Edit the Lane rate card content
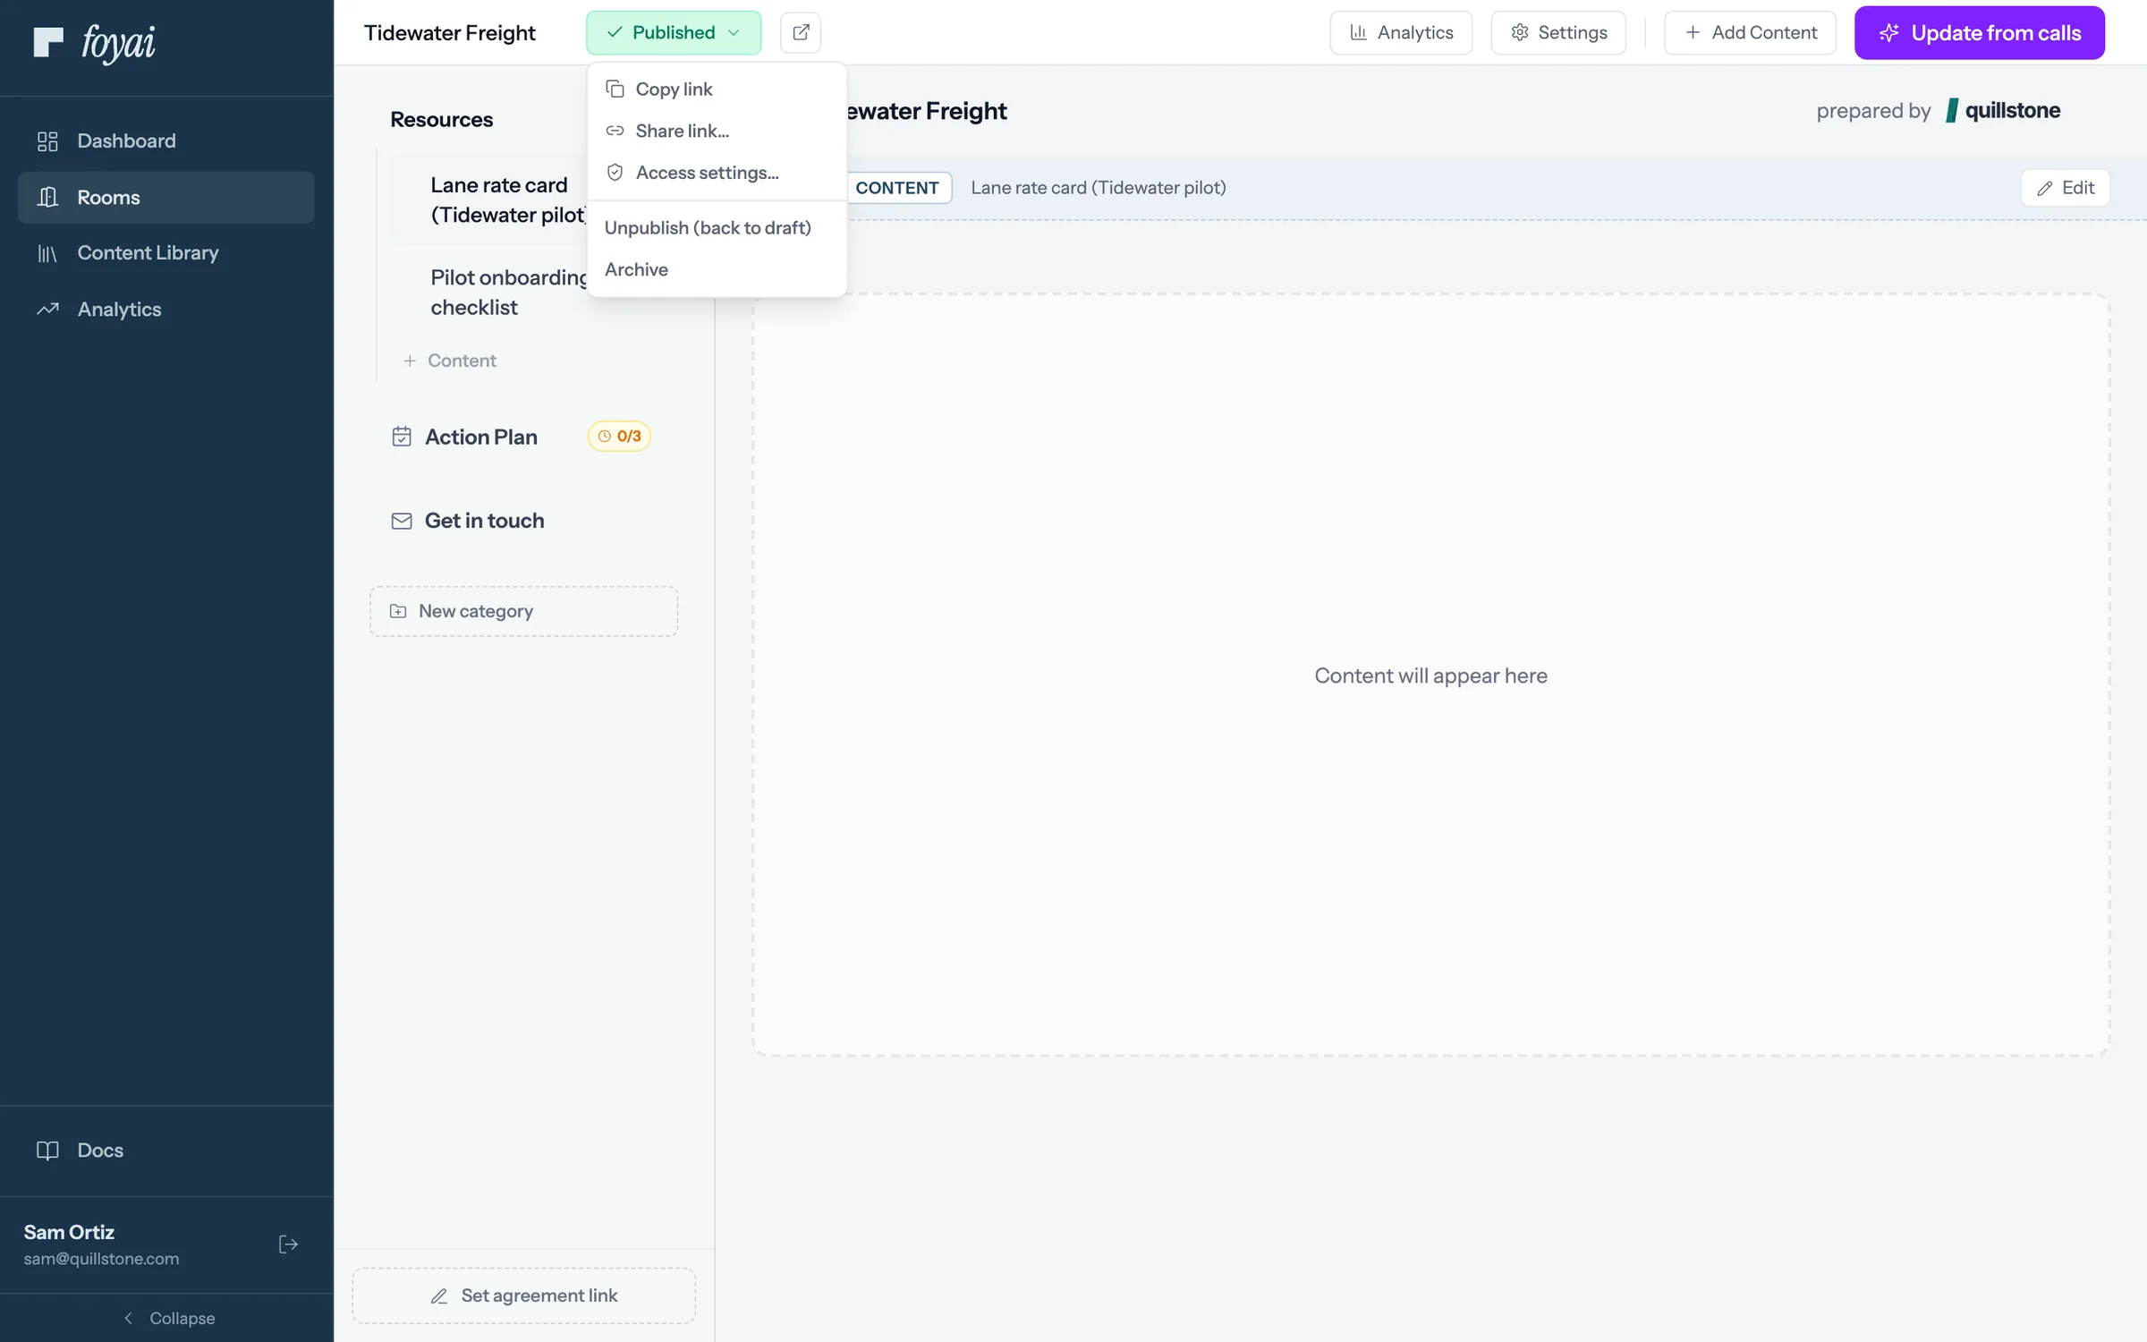 [x=2065, y=188]
